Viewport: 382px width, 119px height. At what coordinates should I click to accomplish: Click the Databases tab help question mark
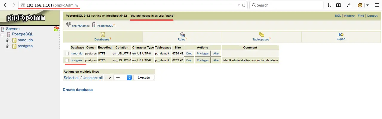point(110,39)
